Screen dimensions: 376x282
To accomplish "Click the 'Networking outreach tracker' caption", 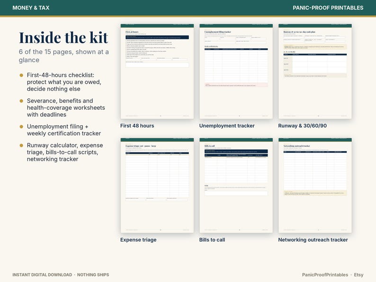I will pos(313,240).
